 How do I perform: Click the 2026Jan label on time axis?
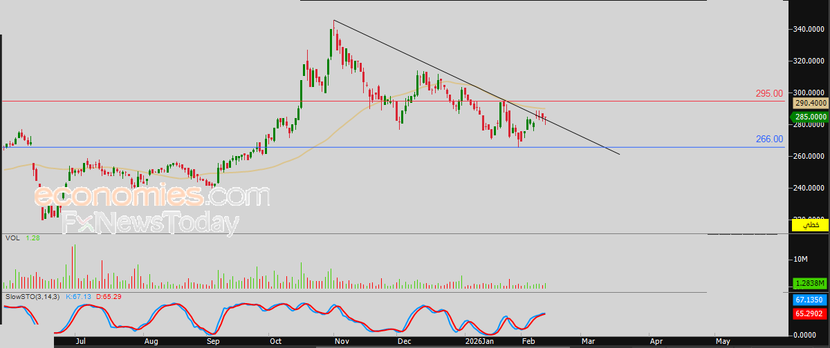(479, 341)
